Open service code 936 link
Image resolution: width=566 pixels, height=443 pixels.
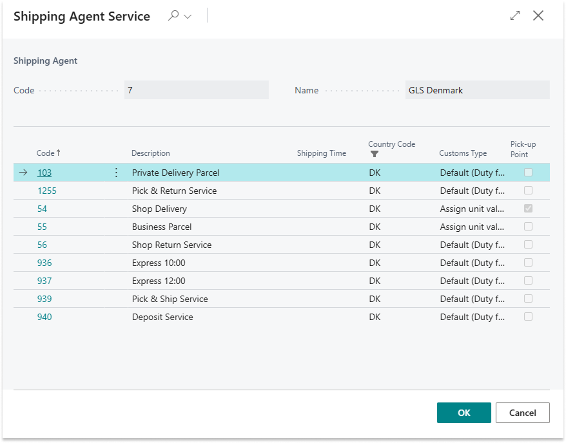pyautogui.click(x=44, y=263)
